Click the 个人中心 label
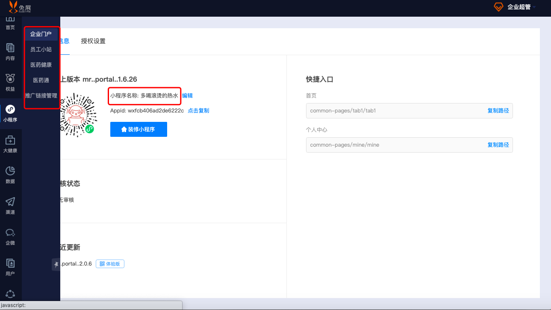Screen dimensions: 551x310 317,130
